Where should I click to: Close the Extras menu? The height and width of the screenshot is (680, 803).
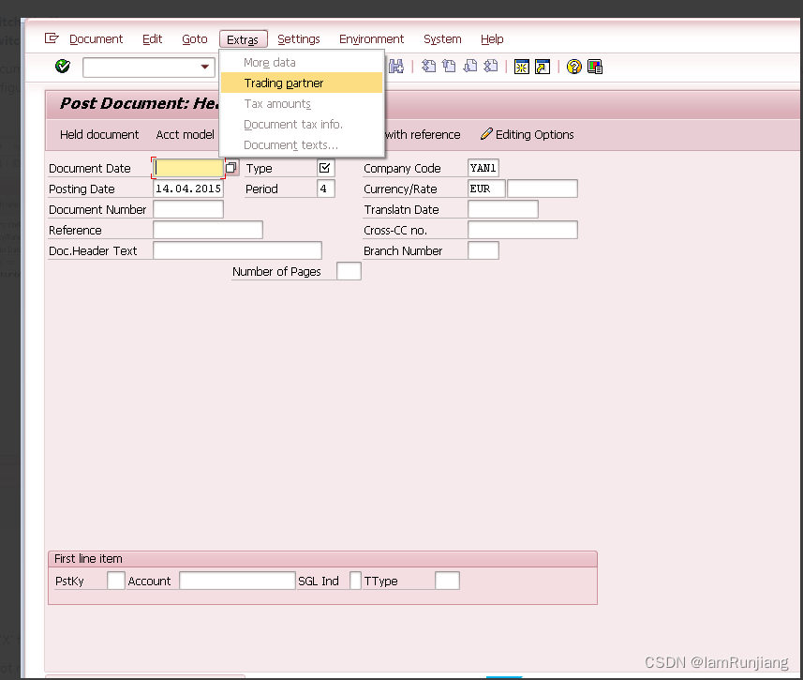243,39
